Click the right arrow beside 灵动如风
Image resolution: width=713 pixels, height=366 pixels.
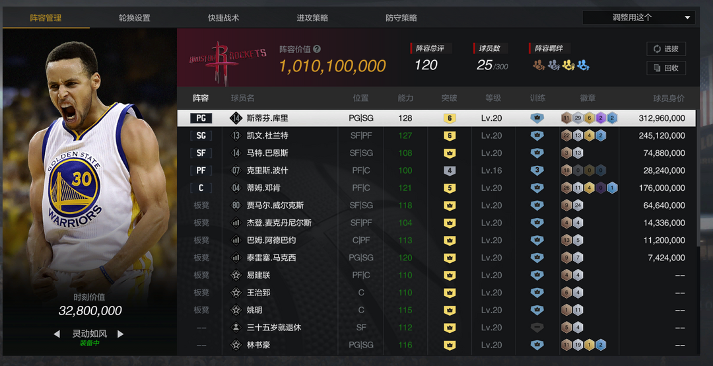(x=120, y=334)
